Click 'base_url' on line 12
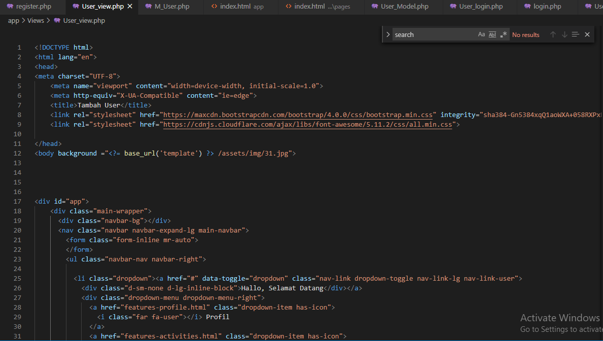Viewport: 603px width, 341px height. (139, 153)
